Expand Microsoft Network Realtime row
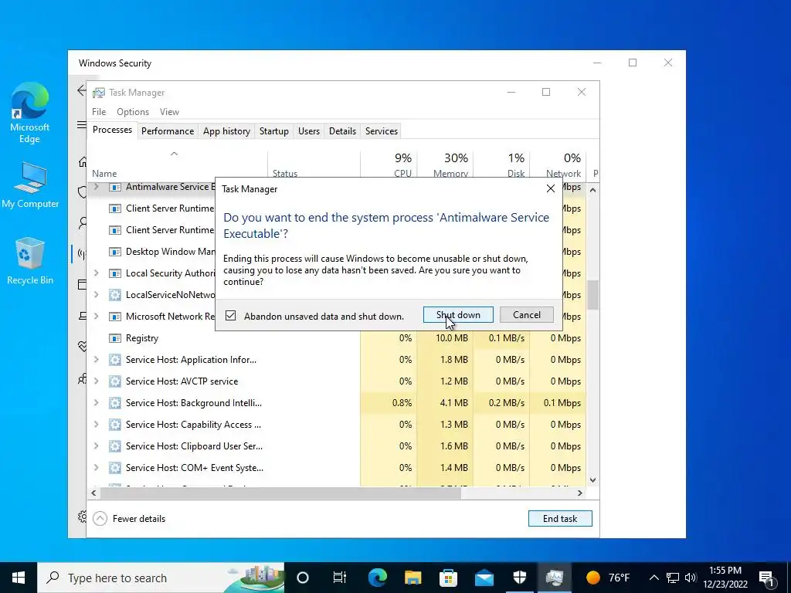This screenshot has width=791, height=593. pyautogui.click(x=97, y=316)
